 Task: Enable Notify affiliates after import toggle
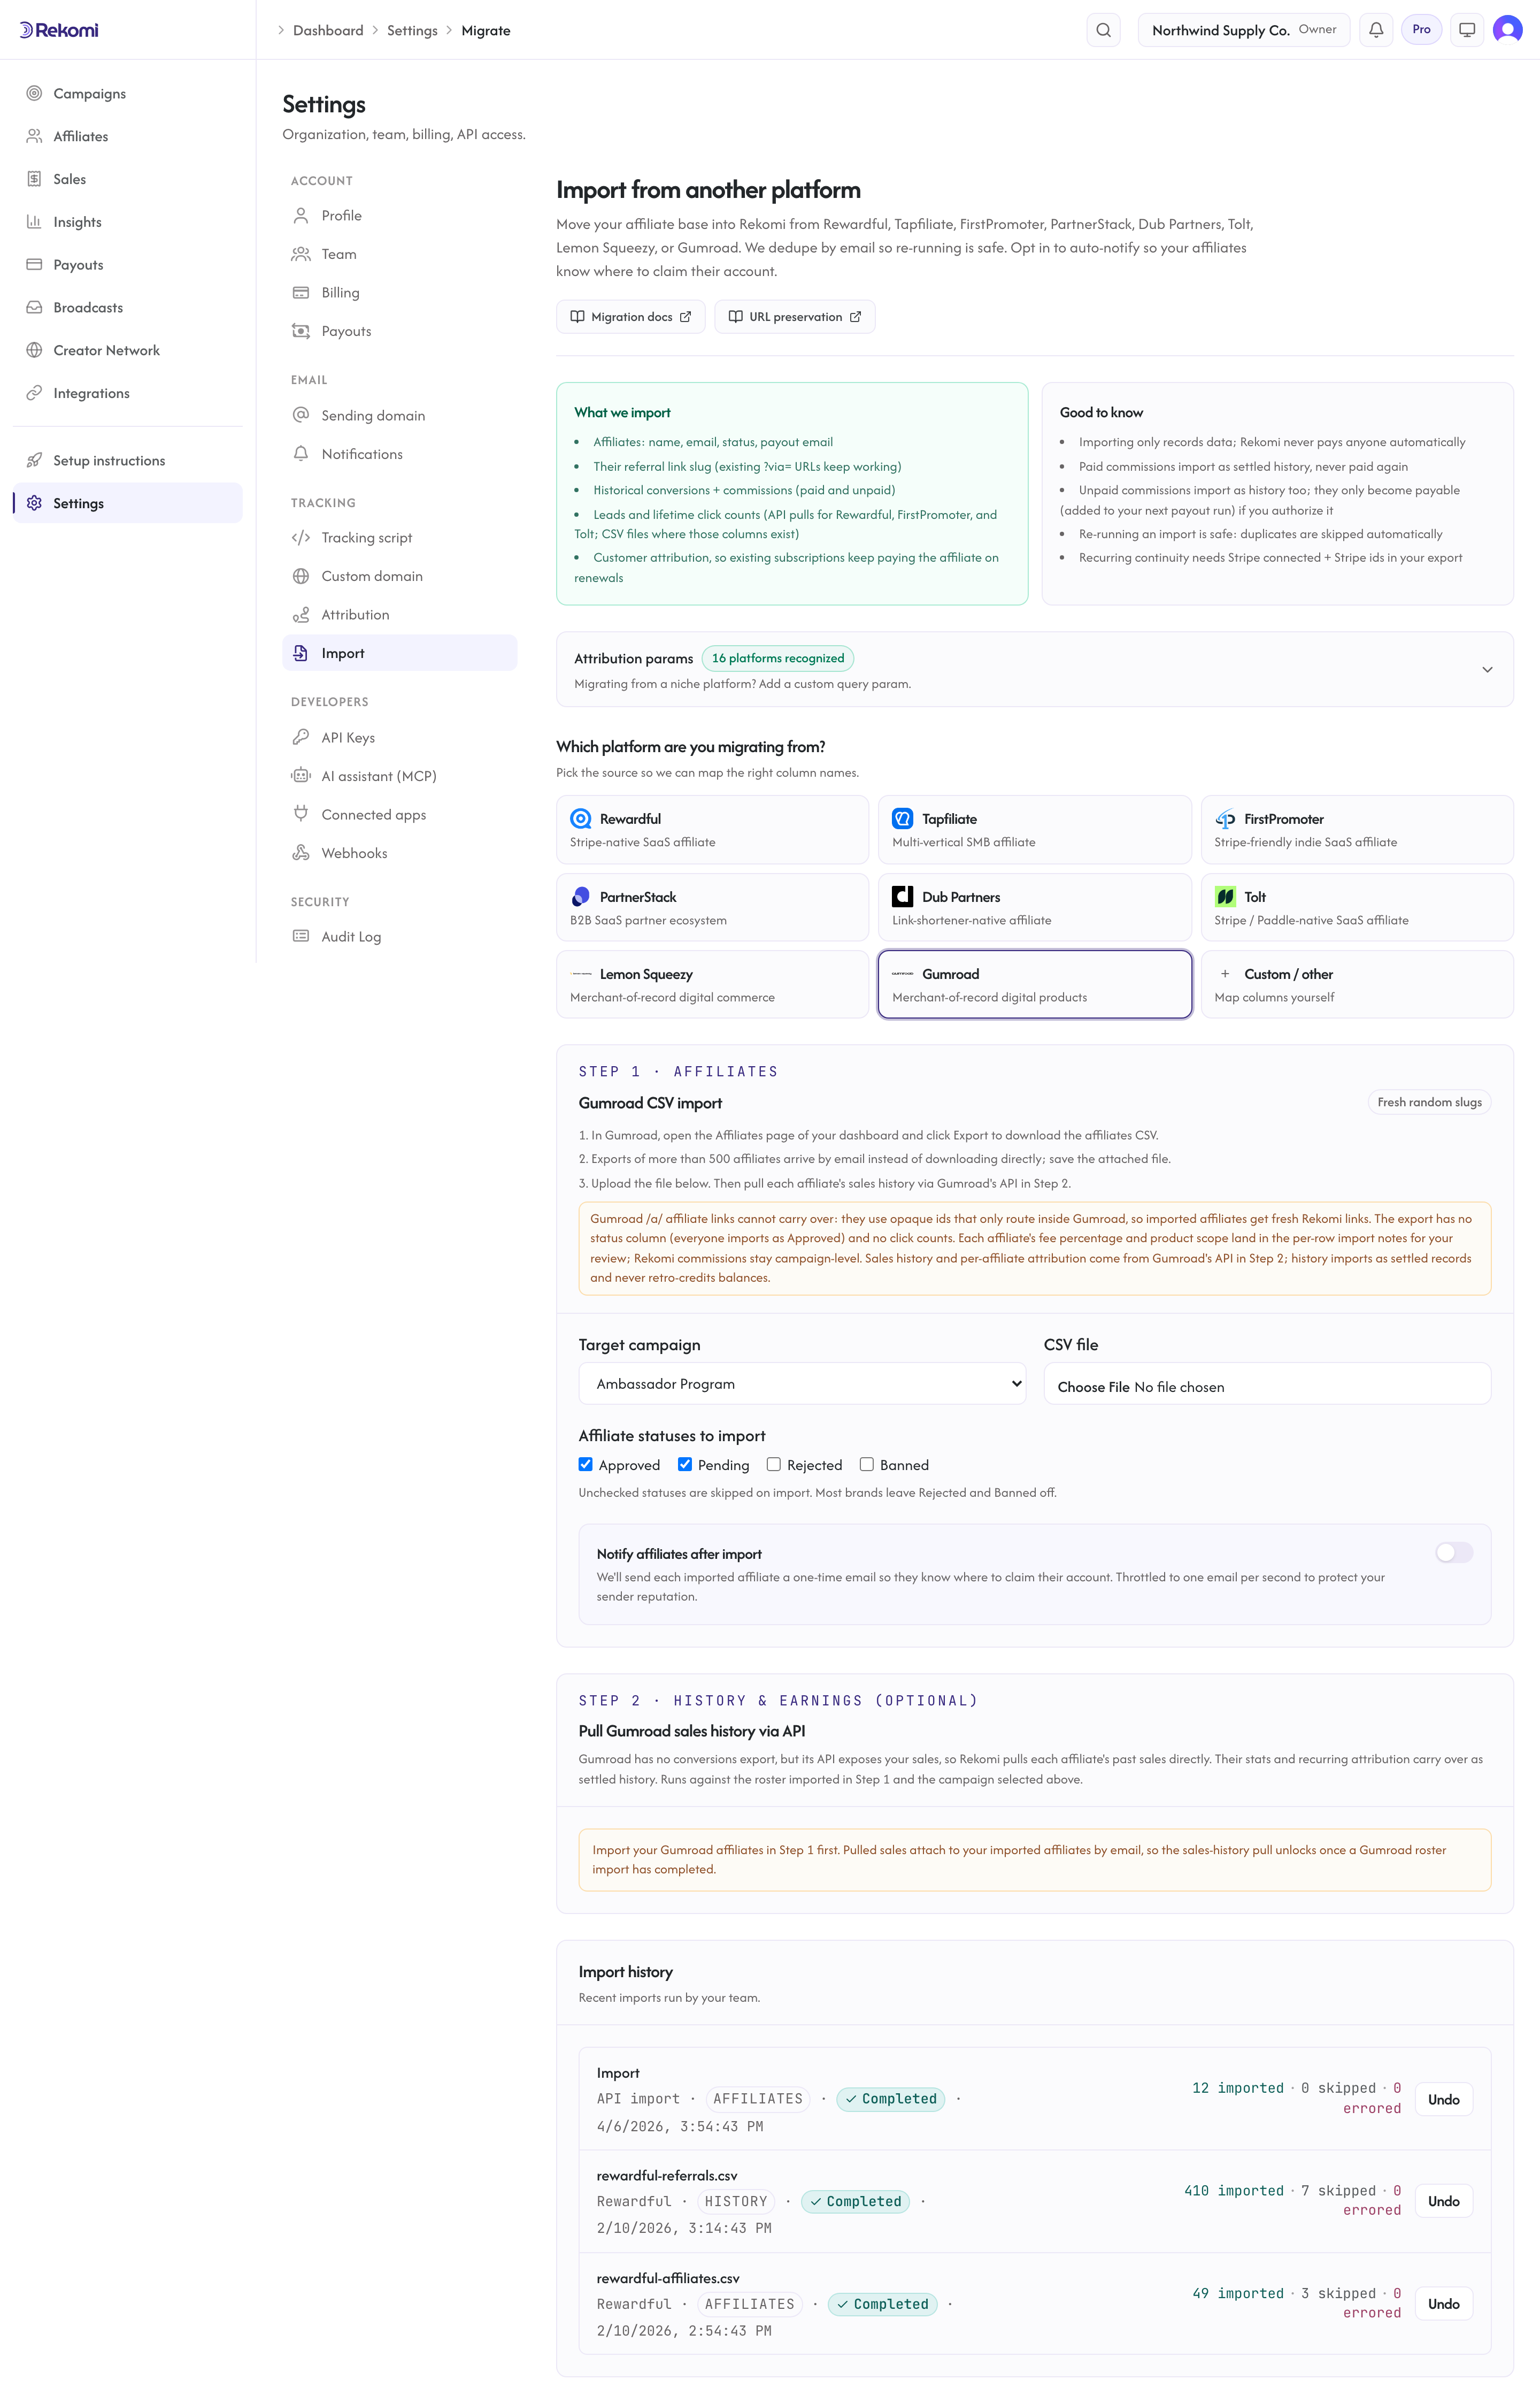coord(1454,1552)
